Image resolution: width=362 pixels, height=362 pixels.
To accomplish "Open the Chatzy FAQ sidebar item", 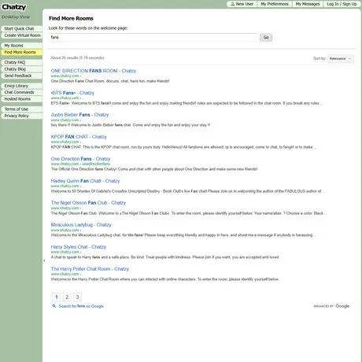I will [21, 62].
